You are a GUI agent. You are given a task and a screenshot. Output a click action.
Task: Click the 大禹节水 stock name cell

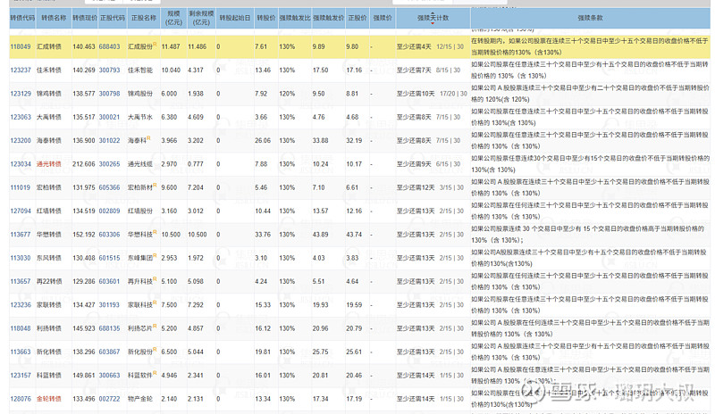tap(140, 118)
